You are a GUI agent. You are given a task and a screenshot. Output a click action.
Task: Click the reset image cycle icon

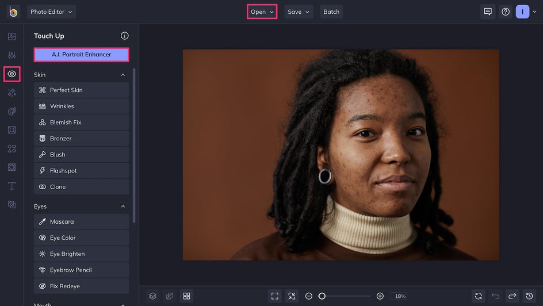pos(479,296)
